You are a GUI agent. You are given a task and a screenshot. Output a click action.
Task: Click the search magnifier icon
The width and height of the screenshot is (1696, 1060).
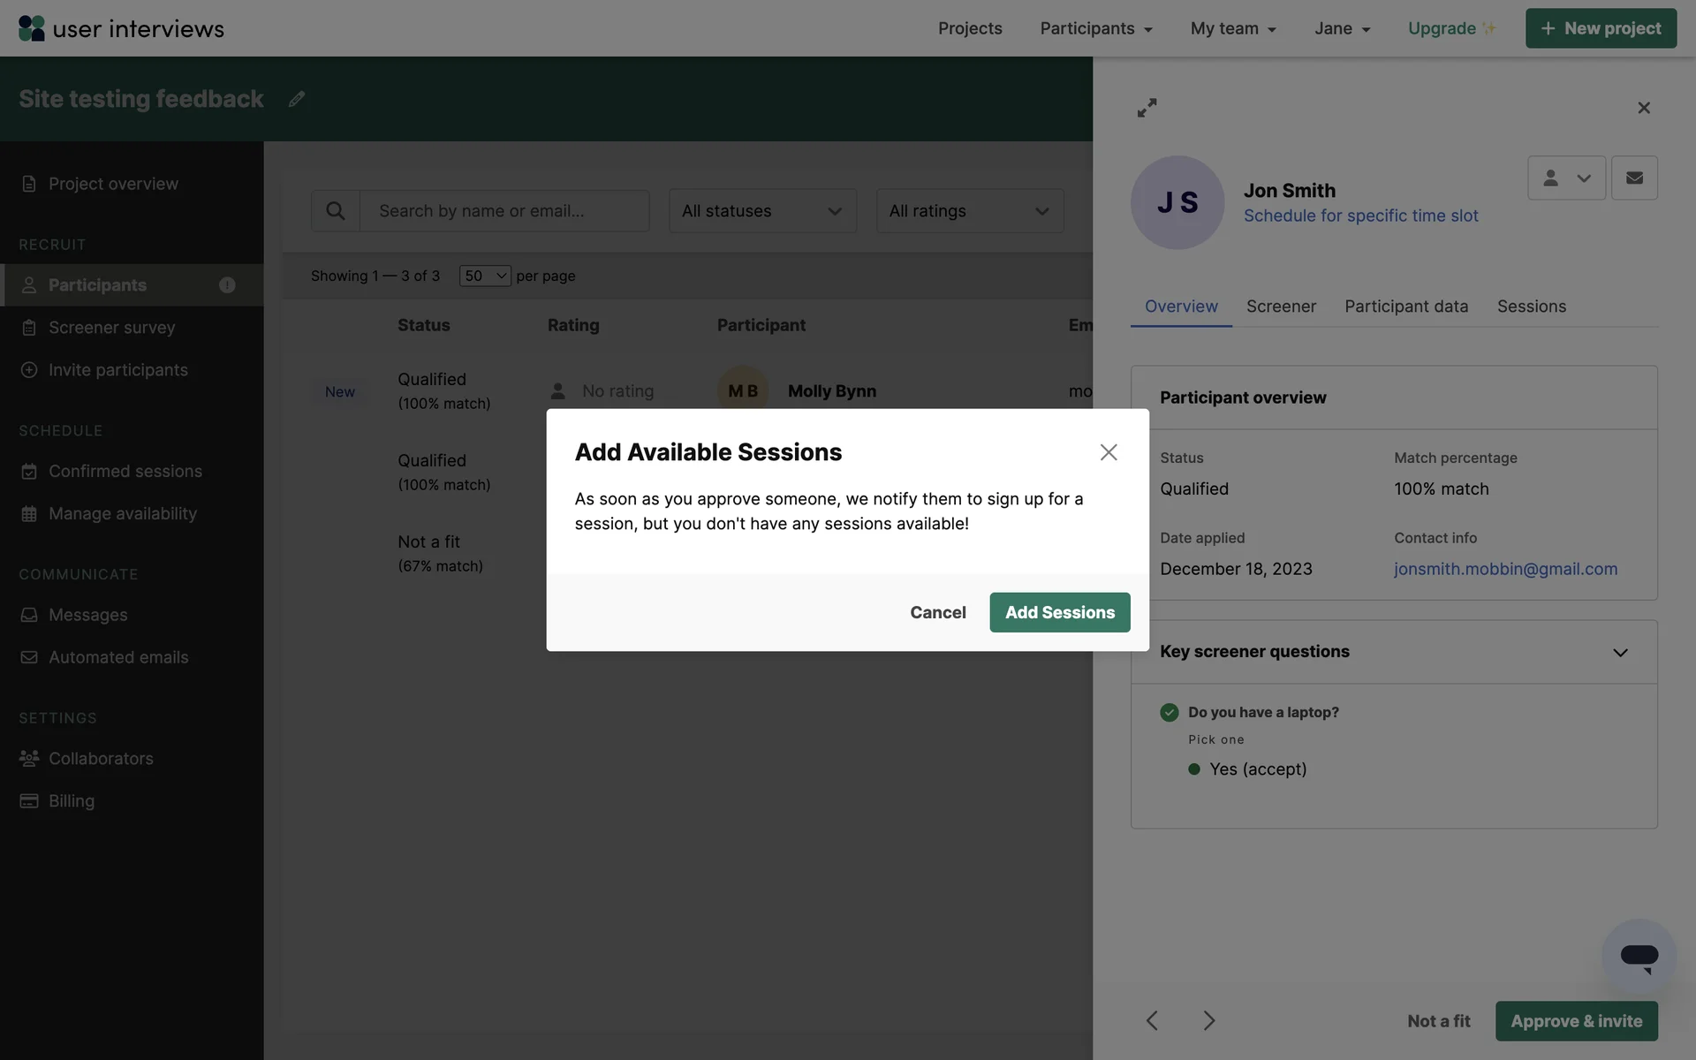point(336,211)
